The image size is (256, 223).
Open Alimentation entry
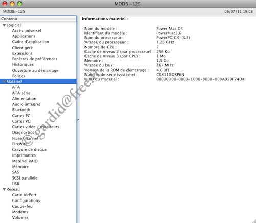24,99
